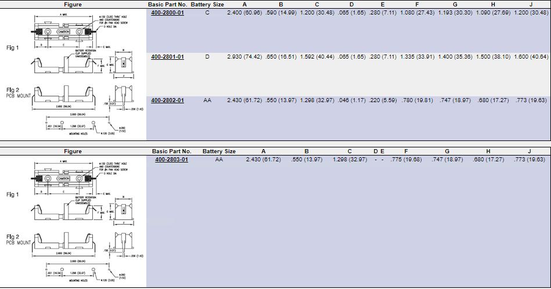Screen dimensions: 551x289
Task: Select the 1.592 (40.44) dimension cell
Action: tap(317, 57)
